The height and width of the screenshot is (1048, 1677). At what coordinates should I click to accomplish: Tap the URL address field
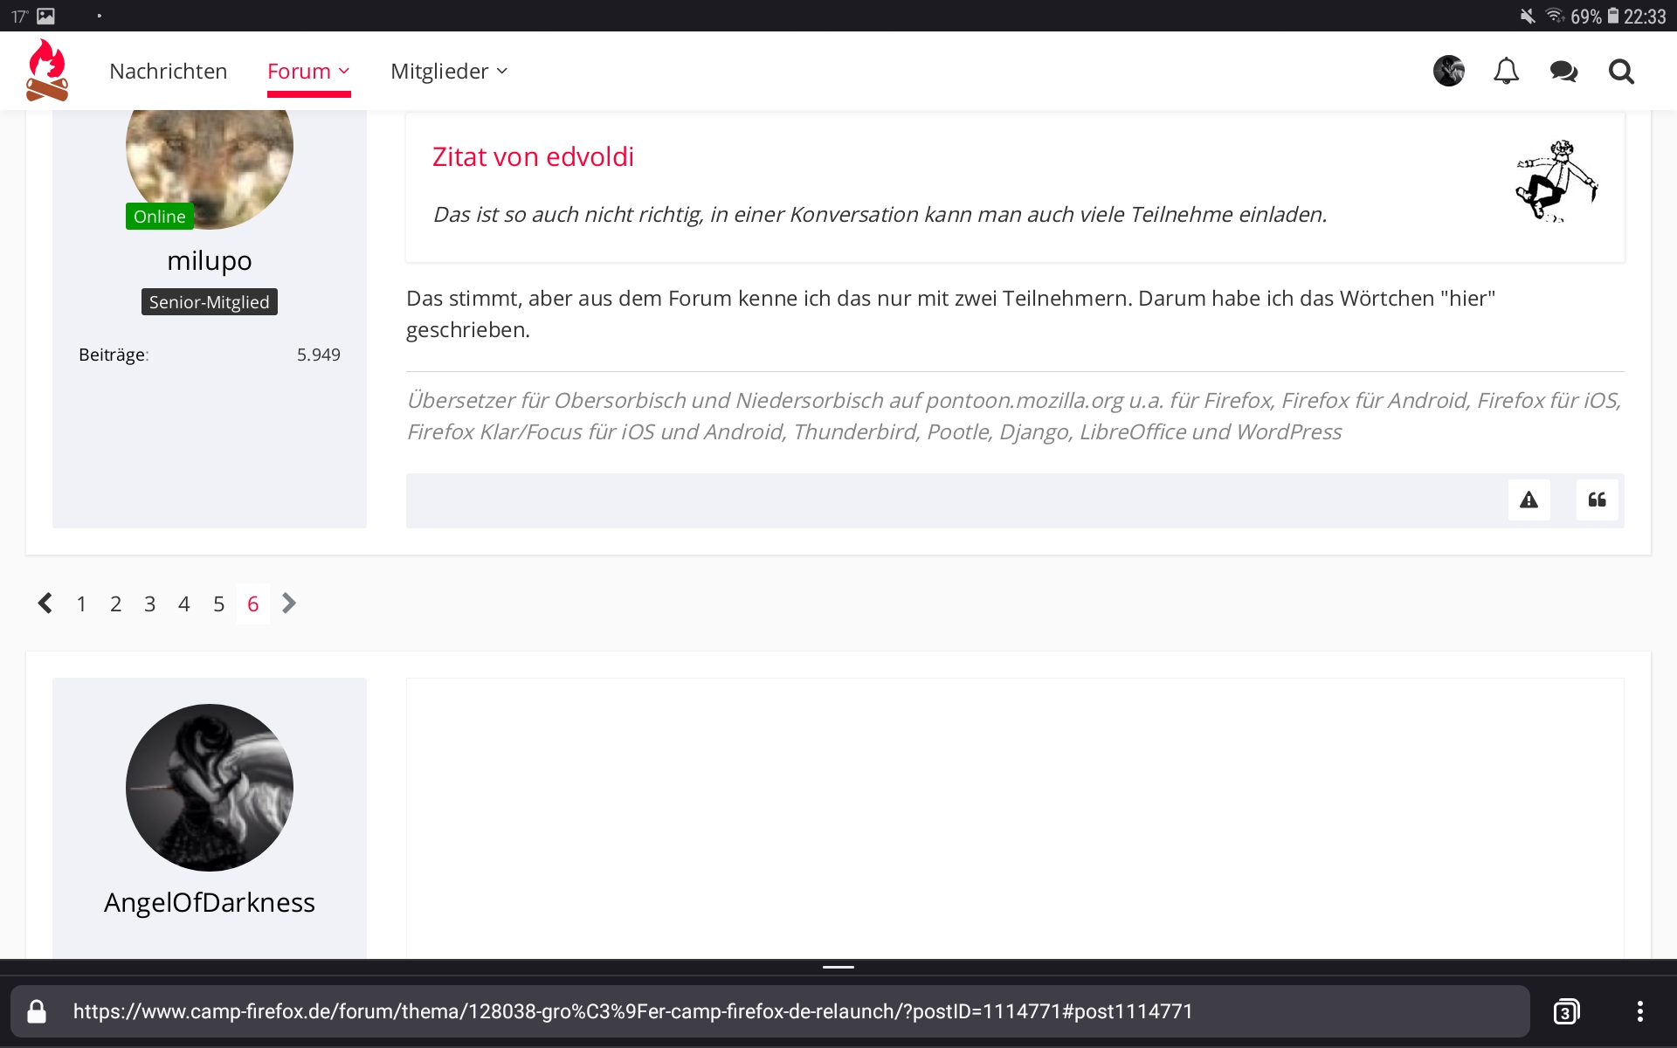tap(632, 1011)
